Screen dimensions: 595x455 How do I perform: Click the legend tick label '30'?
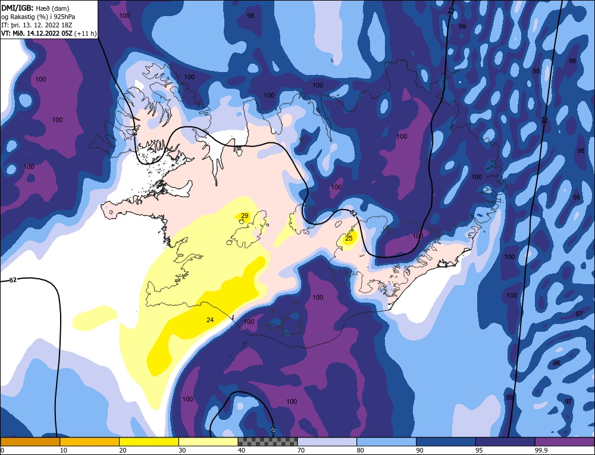[x=181, y=450]
